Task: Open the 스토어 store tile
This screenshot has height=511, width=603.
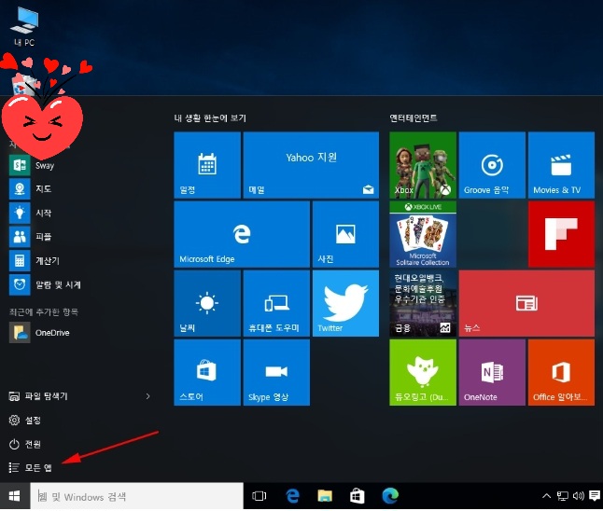Action: pyautogui.click(x=207, y=372)
